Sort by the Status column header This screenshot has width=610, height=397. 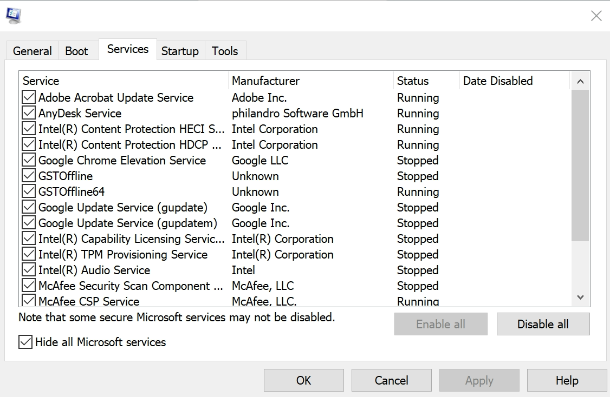click(x=426, y=81)
